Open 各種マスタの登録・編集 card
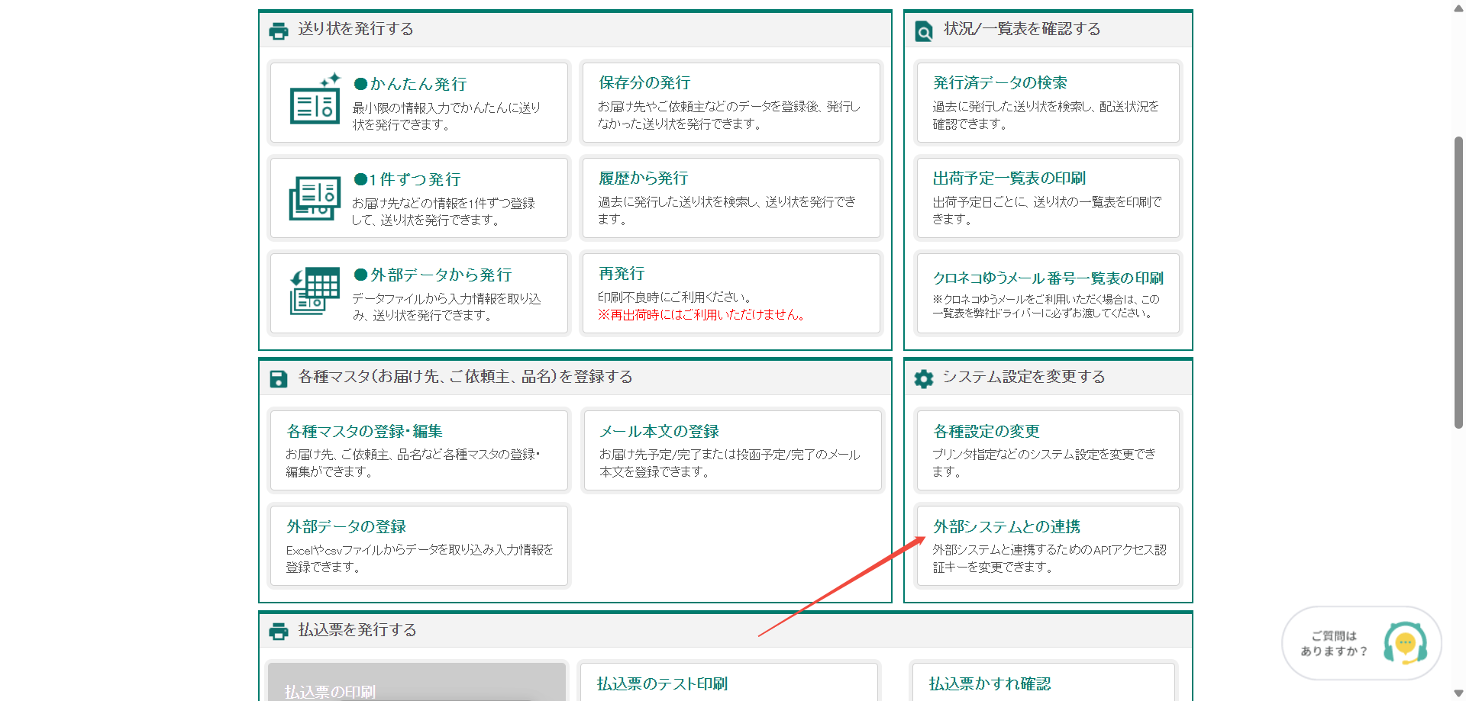This screenshot has width=1466, height=701. (419, 451)
